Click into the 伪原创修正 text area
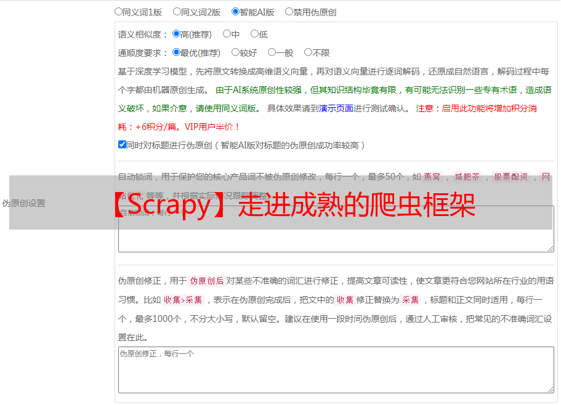 (336, 370)
